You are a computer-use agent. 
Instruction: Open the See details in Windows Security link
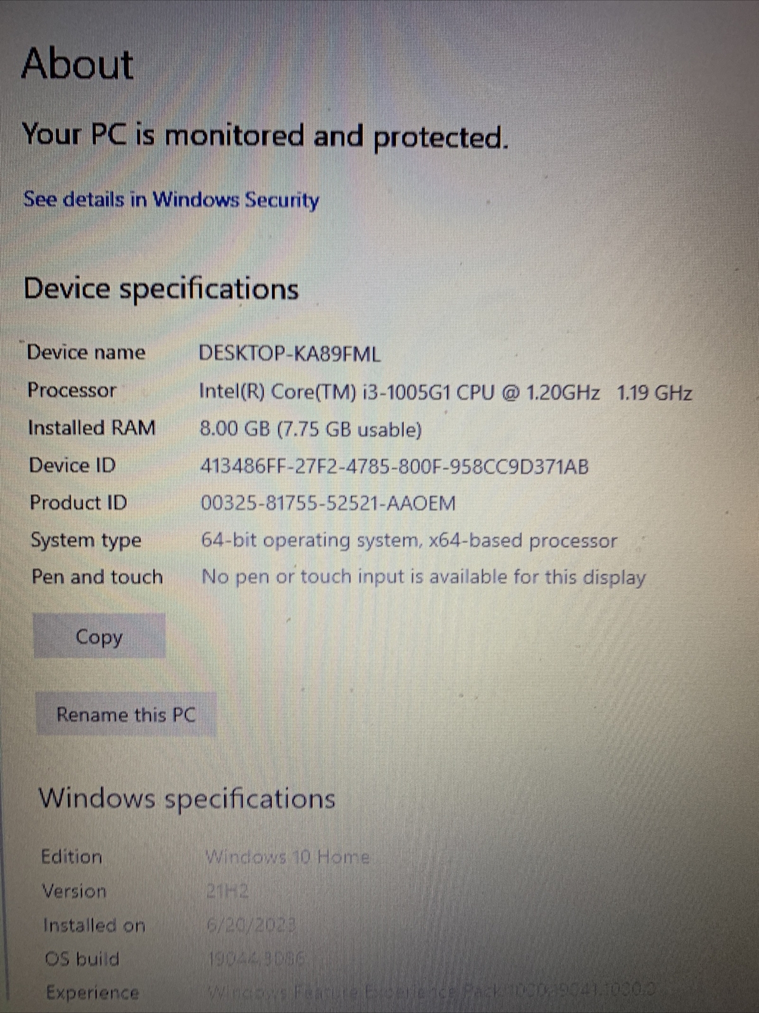[171, 199]
